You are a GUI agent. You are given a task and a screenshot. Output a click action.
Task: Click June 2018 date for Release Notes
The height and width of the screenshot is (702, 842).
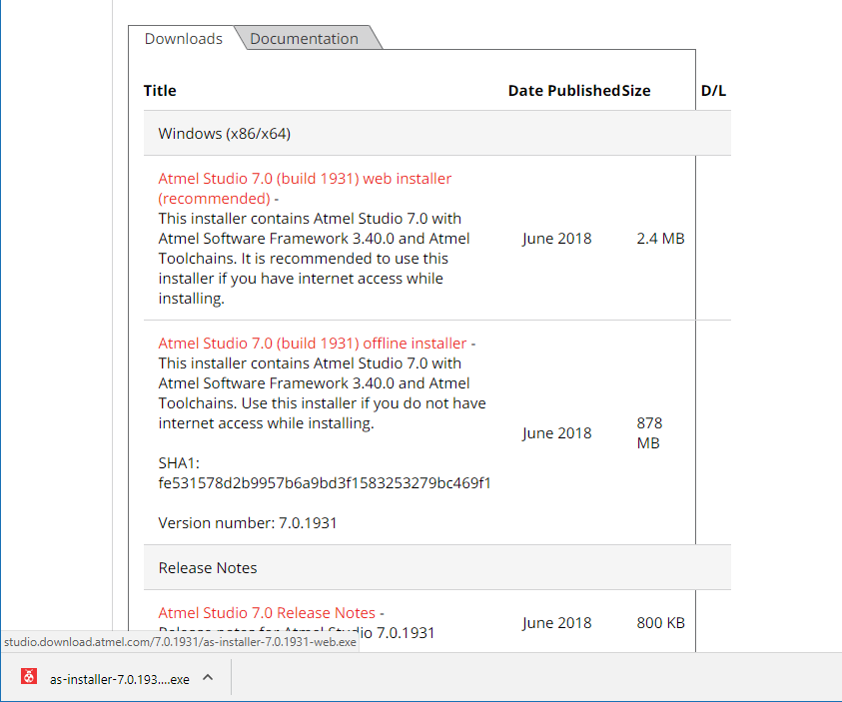556,622
